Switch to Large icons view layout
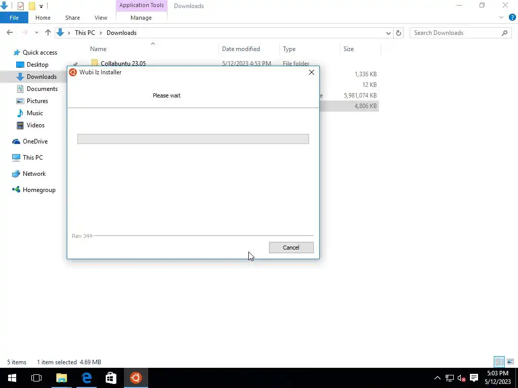 510,362
